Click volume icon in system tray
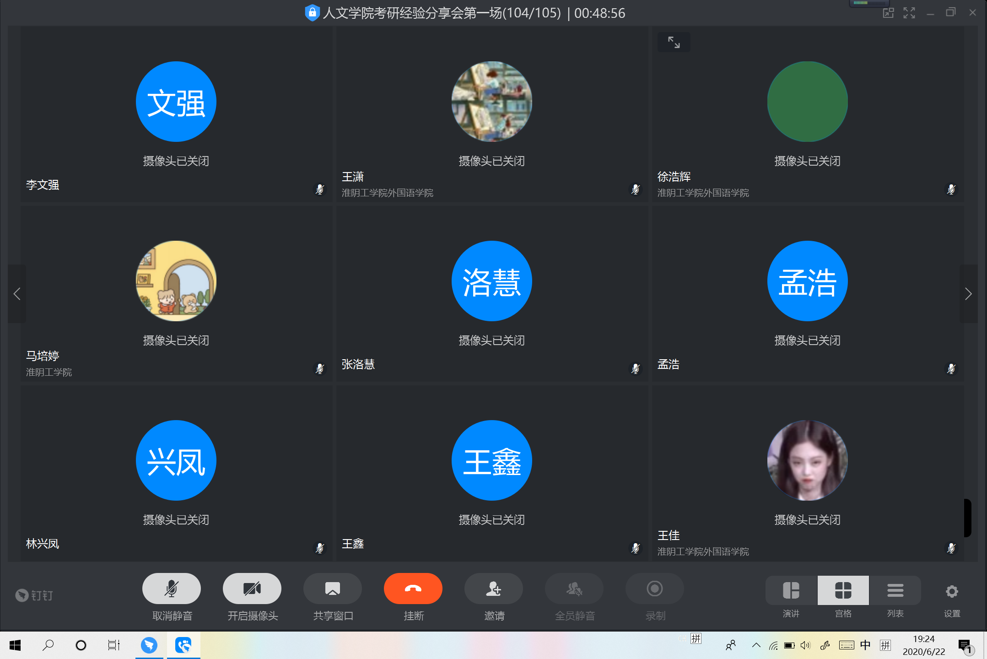Screen dimensions: 987x659 pos(805,645)
